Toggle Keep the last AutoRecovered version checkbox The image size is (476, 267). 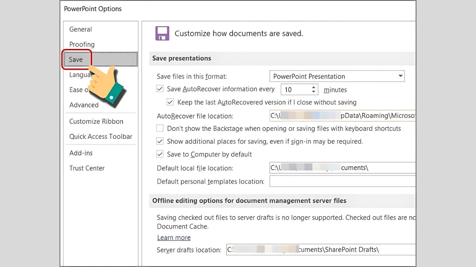click(170, 102)
